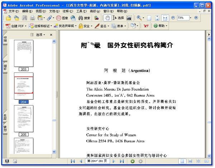215x168 pixels.
Task: Switch to Continuous Facing layout
Action: click(x=198, y=161)
